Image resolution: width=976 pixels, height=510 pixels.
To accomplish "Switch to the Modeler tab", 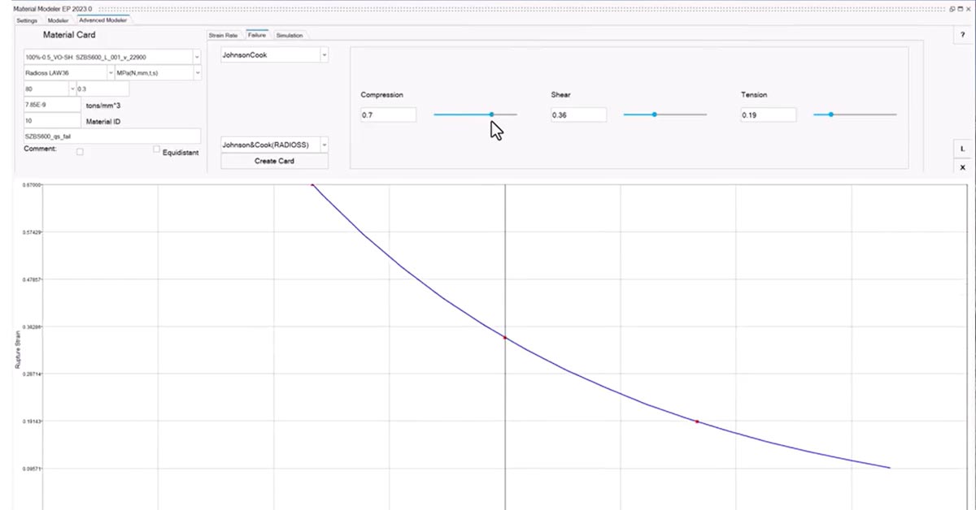I will [x=58, y=20].
